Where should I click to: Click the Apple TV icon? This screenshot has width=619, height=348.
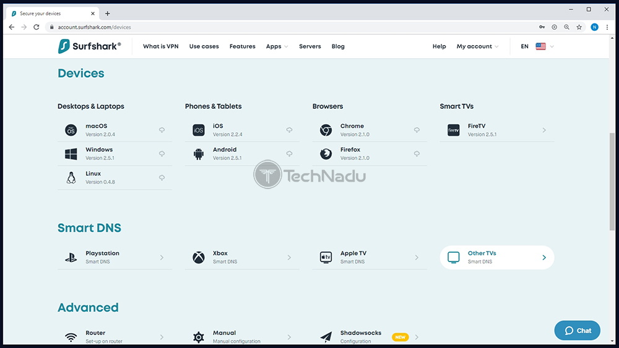pyautogui.click(x=326, y=257)
